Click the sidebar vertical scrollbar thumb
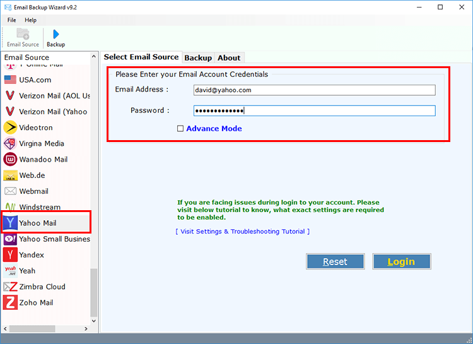473x344 pixels. [x=94, y=292]
